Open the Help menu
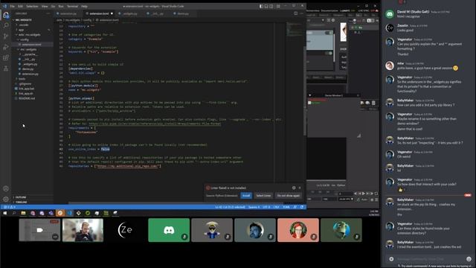The image size is (476, 268). click(x=84, y=6)
